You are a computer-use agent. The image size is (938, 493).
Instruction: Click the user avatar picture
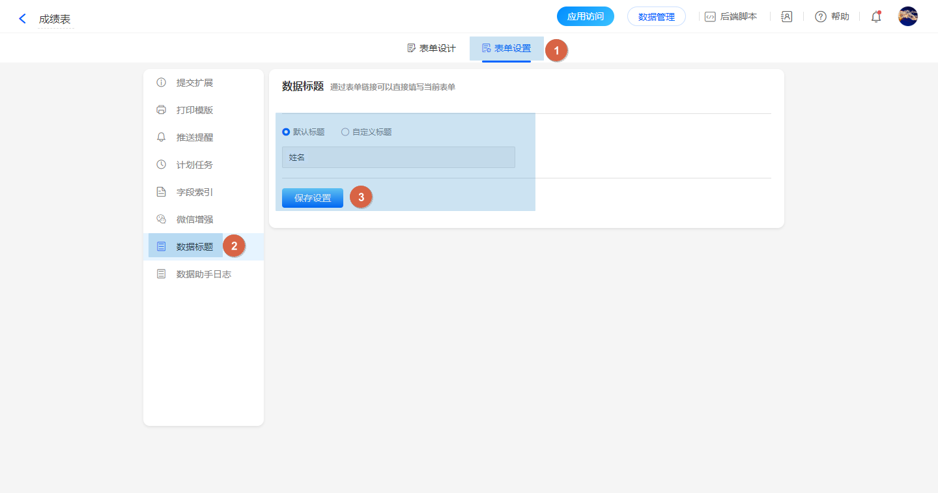[907, 16]
